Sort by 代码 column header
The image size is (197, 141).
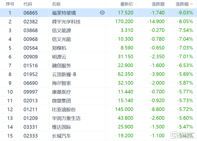(28, 4)
